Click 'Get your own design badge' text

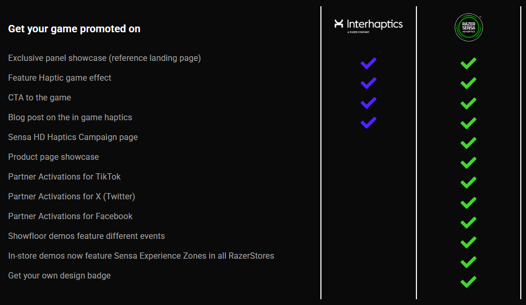pos(59,275)
